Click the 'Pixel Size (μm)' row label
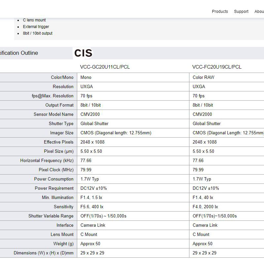Image resolution: width=264 pixels, height=264 pixels. [x=59, y=151]
